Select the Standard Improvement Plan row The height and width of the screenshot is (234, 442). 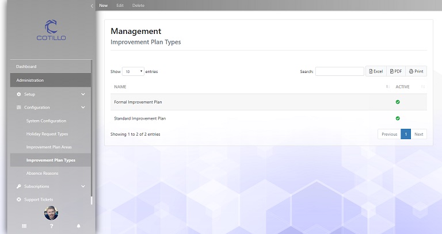[x=269, y=118]
